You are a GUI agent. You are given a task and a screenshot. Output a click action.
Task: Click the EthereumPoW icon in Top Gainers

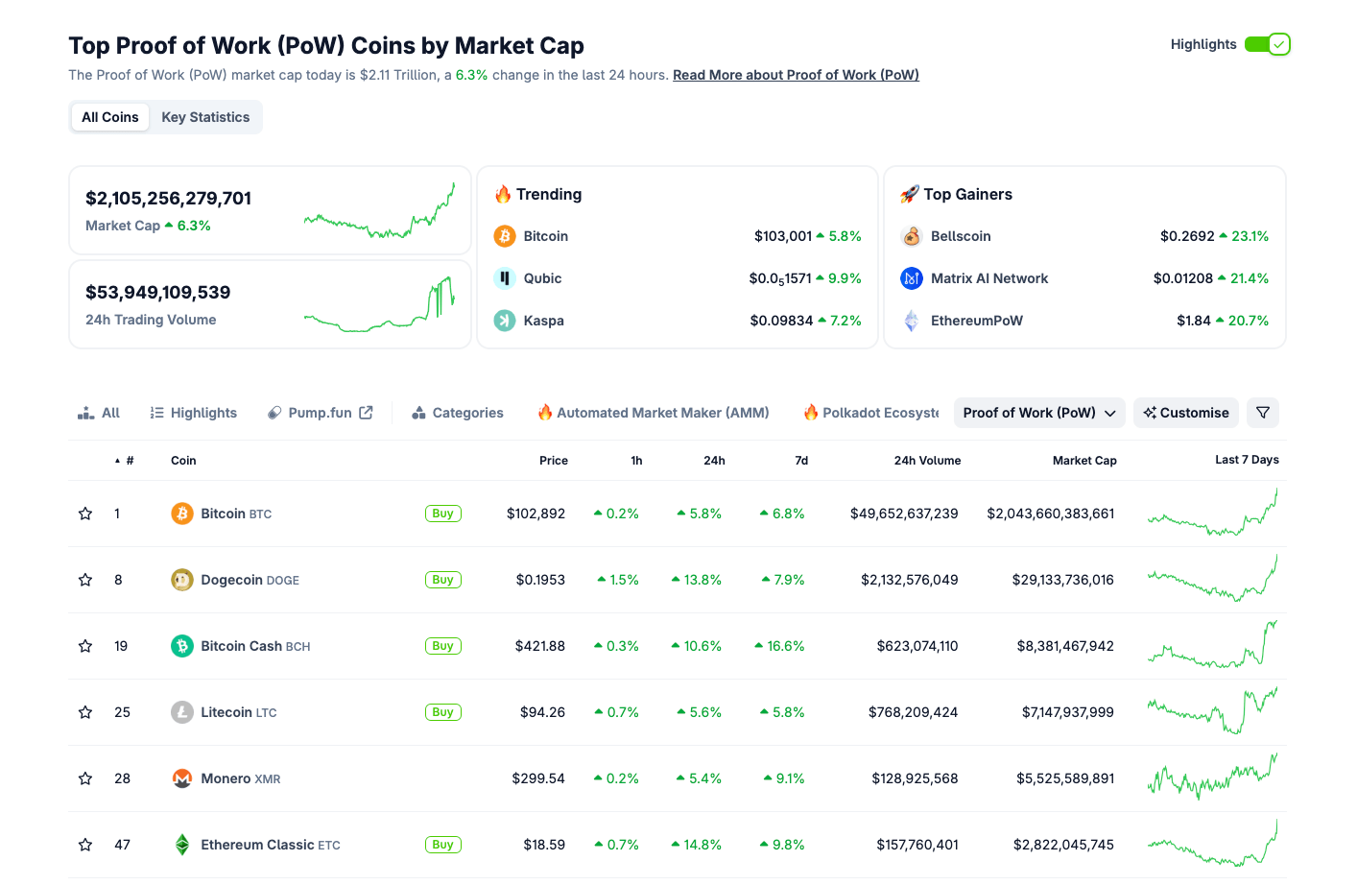913,320
